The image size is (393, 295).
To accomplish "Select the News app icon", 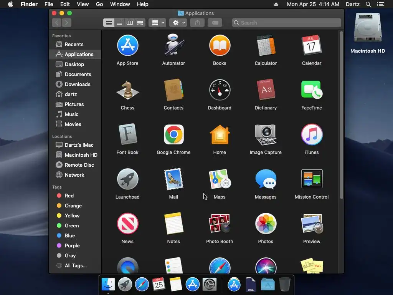I will pyautogui.click(x=127, y=224).
